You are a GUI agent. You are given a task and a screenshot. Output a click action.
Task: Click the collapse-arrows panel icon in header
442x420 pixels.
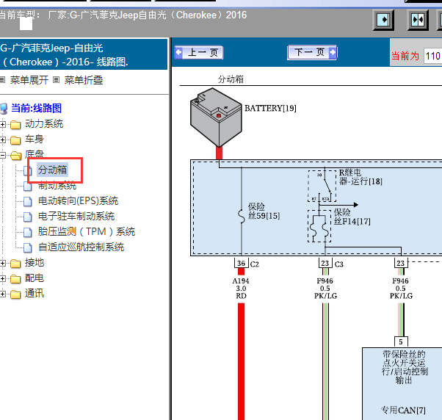tap(418, 20)
